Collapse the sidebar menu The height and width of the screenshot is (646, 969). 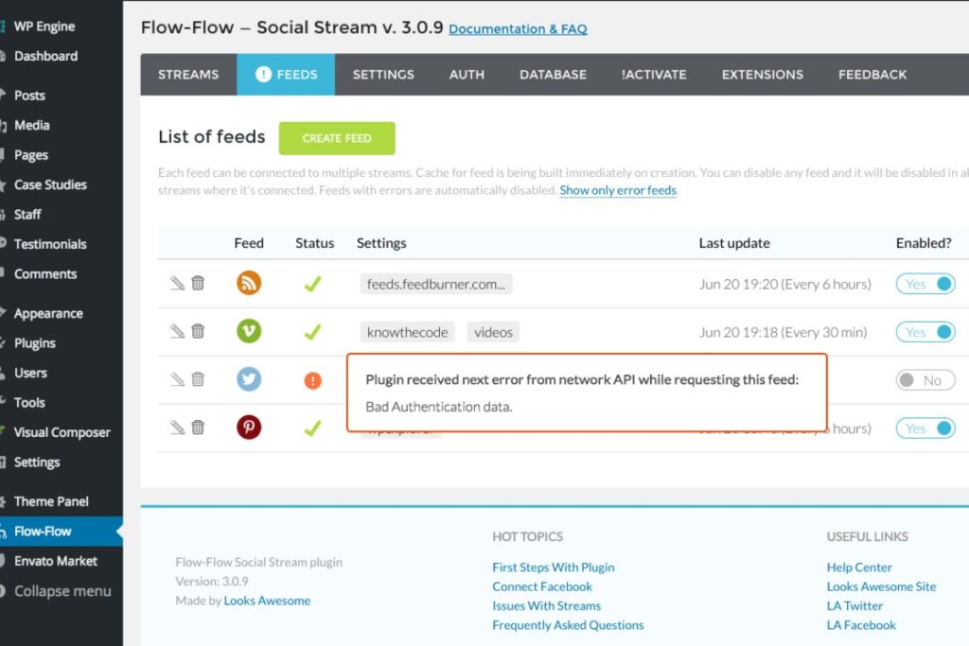click(61, 591)
